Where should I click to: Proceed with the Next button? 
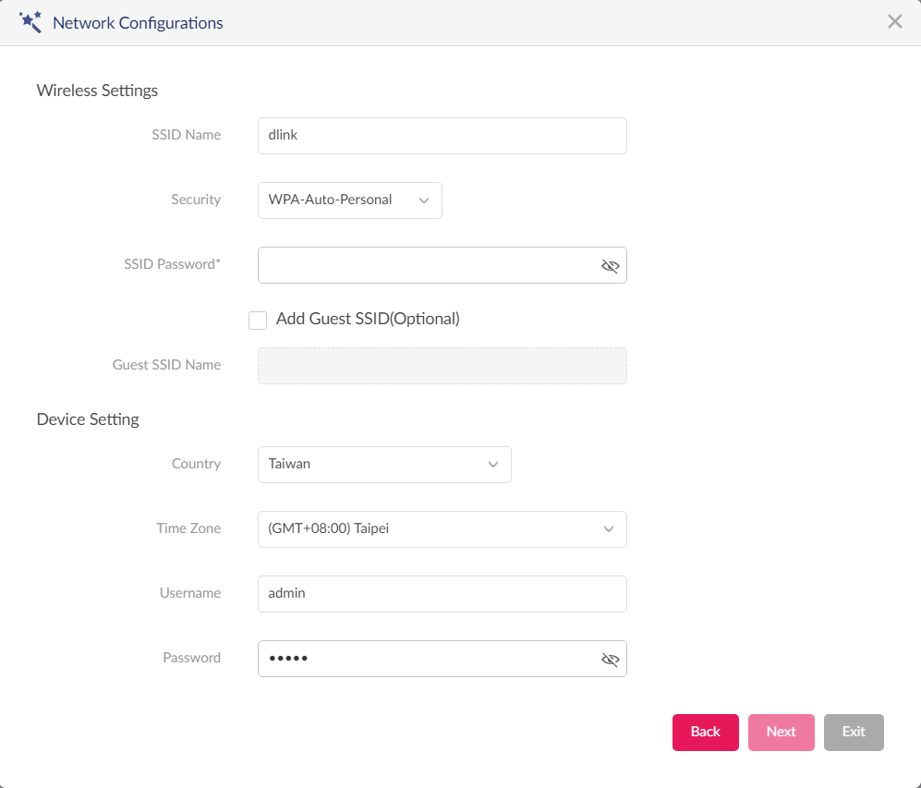782,733
